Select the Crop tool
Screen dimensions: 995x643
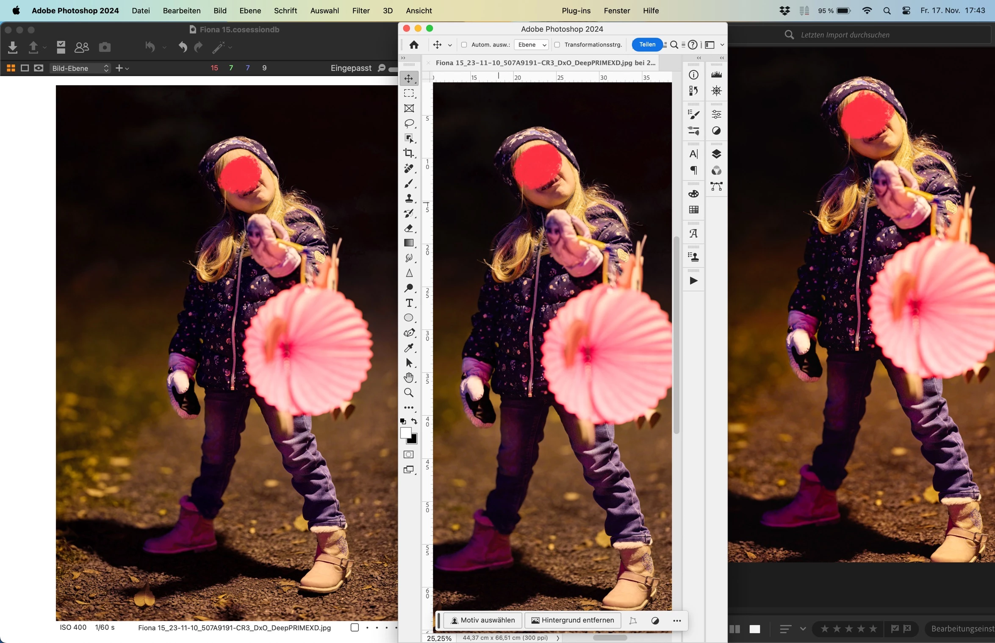coord(409,153)
